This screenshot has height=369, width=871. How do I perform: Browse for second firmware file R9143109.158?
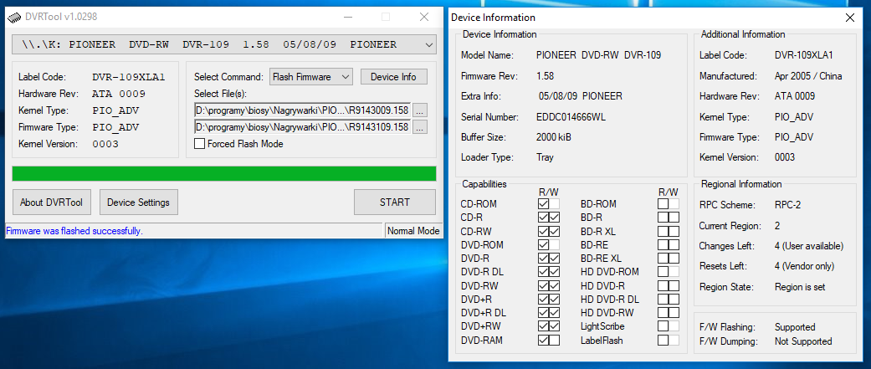point(420,127)
